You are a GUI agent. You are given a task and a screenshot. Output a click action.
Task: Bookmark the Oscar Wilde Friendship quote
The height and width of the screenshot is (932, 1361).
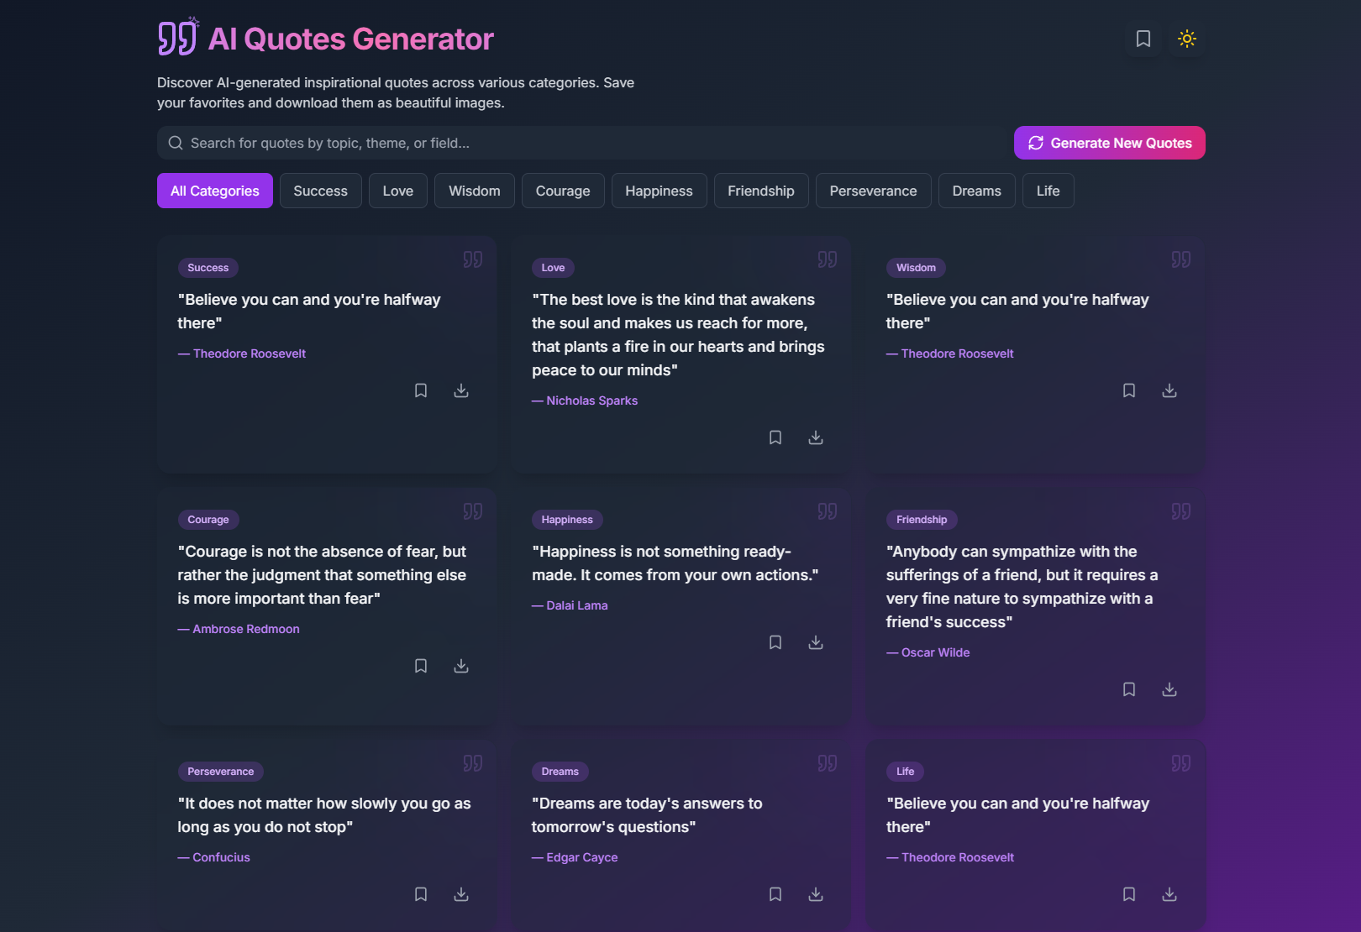tap(1128, 689)
